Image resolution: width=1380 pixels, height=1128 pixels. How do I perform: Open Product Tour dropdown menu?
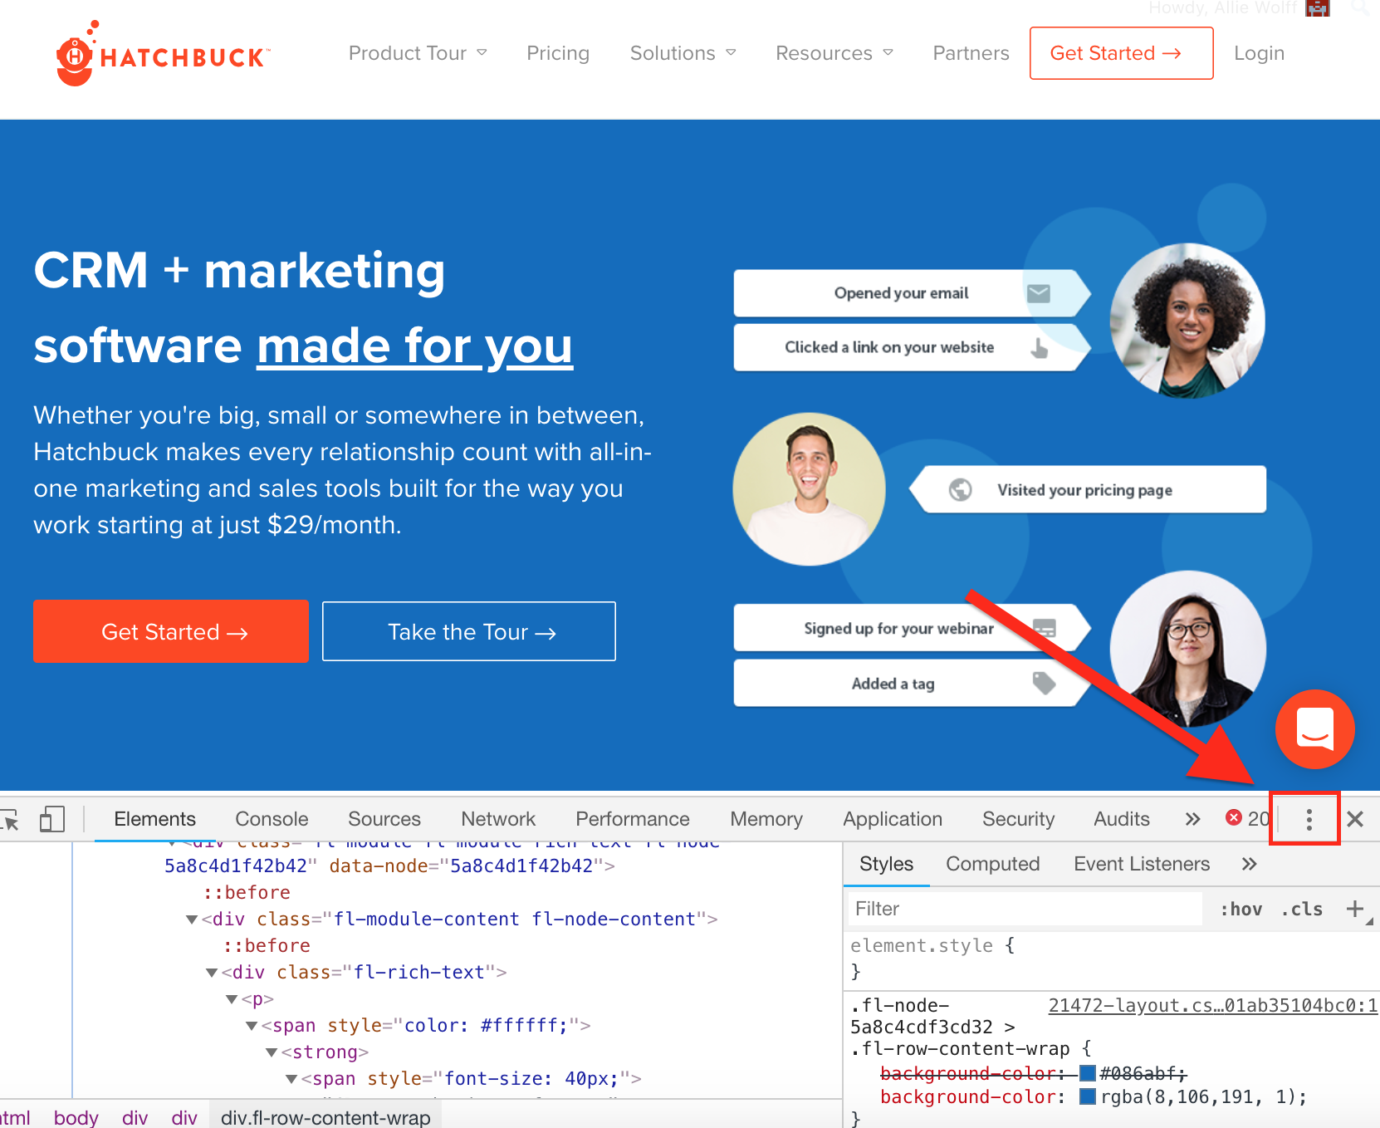418,53
